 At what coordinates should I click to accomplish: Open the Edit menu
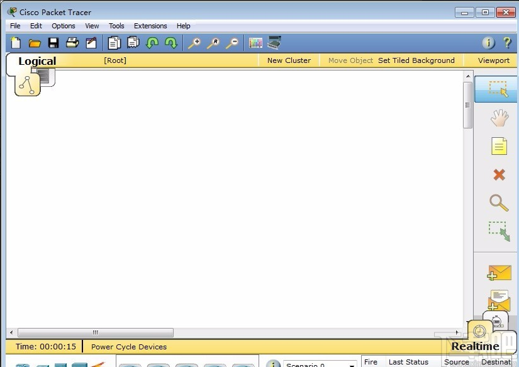[36, 26]
